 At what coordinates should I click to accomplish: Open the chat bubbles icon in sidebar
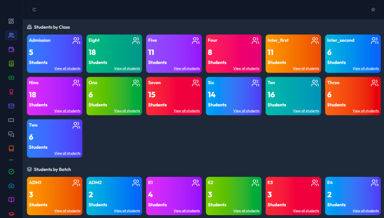tap(11, 134)
